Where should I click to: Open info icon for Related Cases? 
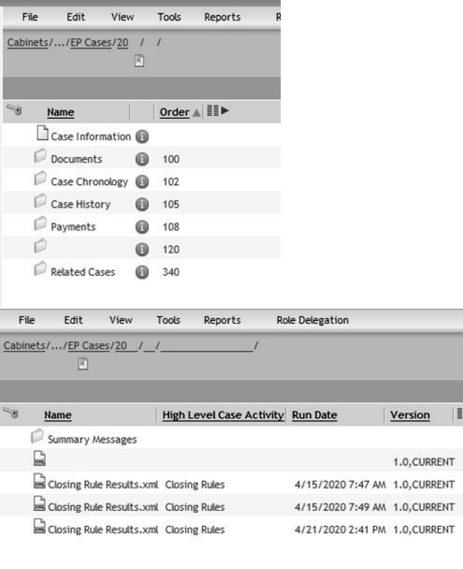click(x=142, y=272)
